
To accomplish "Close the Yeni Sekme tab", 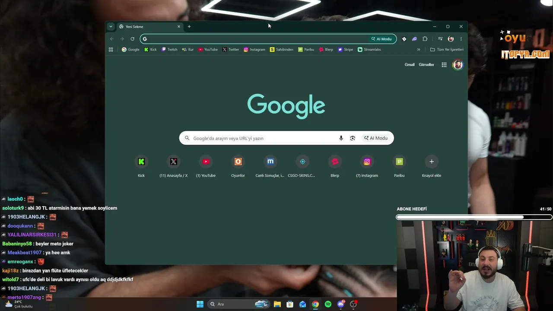I will [x=179, y=27].
